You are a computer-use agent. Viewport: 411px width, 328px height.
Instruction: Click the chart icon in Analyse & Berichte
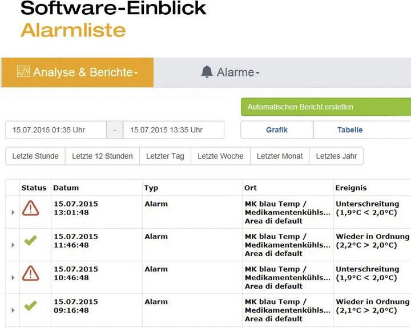pos(23,72)
